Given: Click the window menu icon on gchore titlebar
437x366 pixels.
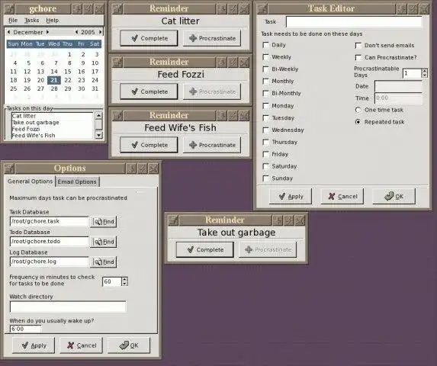Looking at the screenshot, I should (x=9, y=9).
